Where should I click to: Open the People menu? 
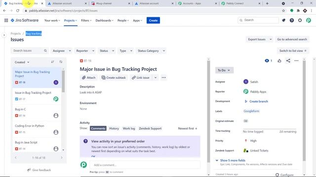point(123,21)
